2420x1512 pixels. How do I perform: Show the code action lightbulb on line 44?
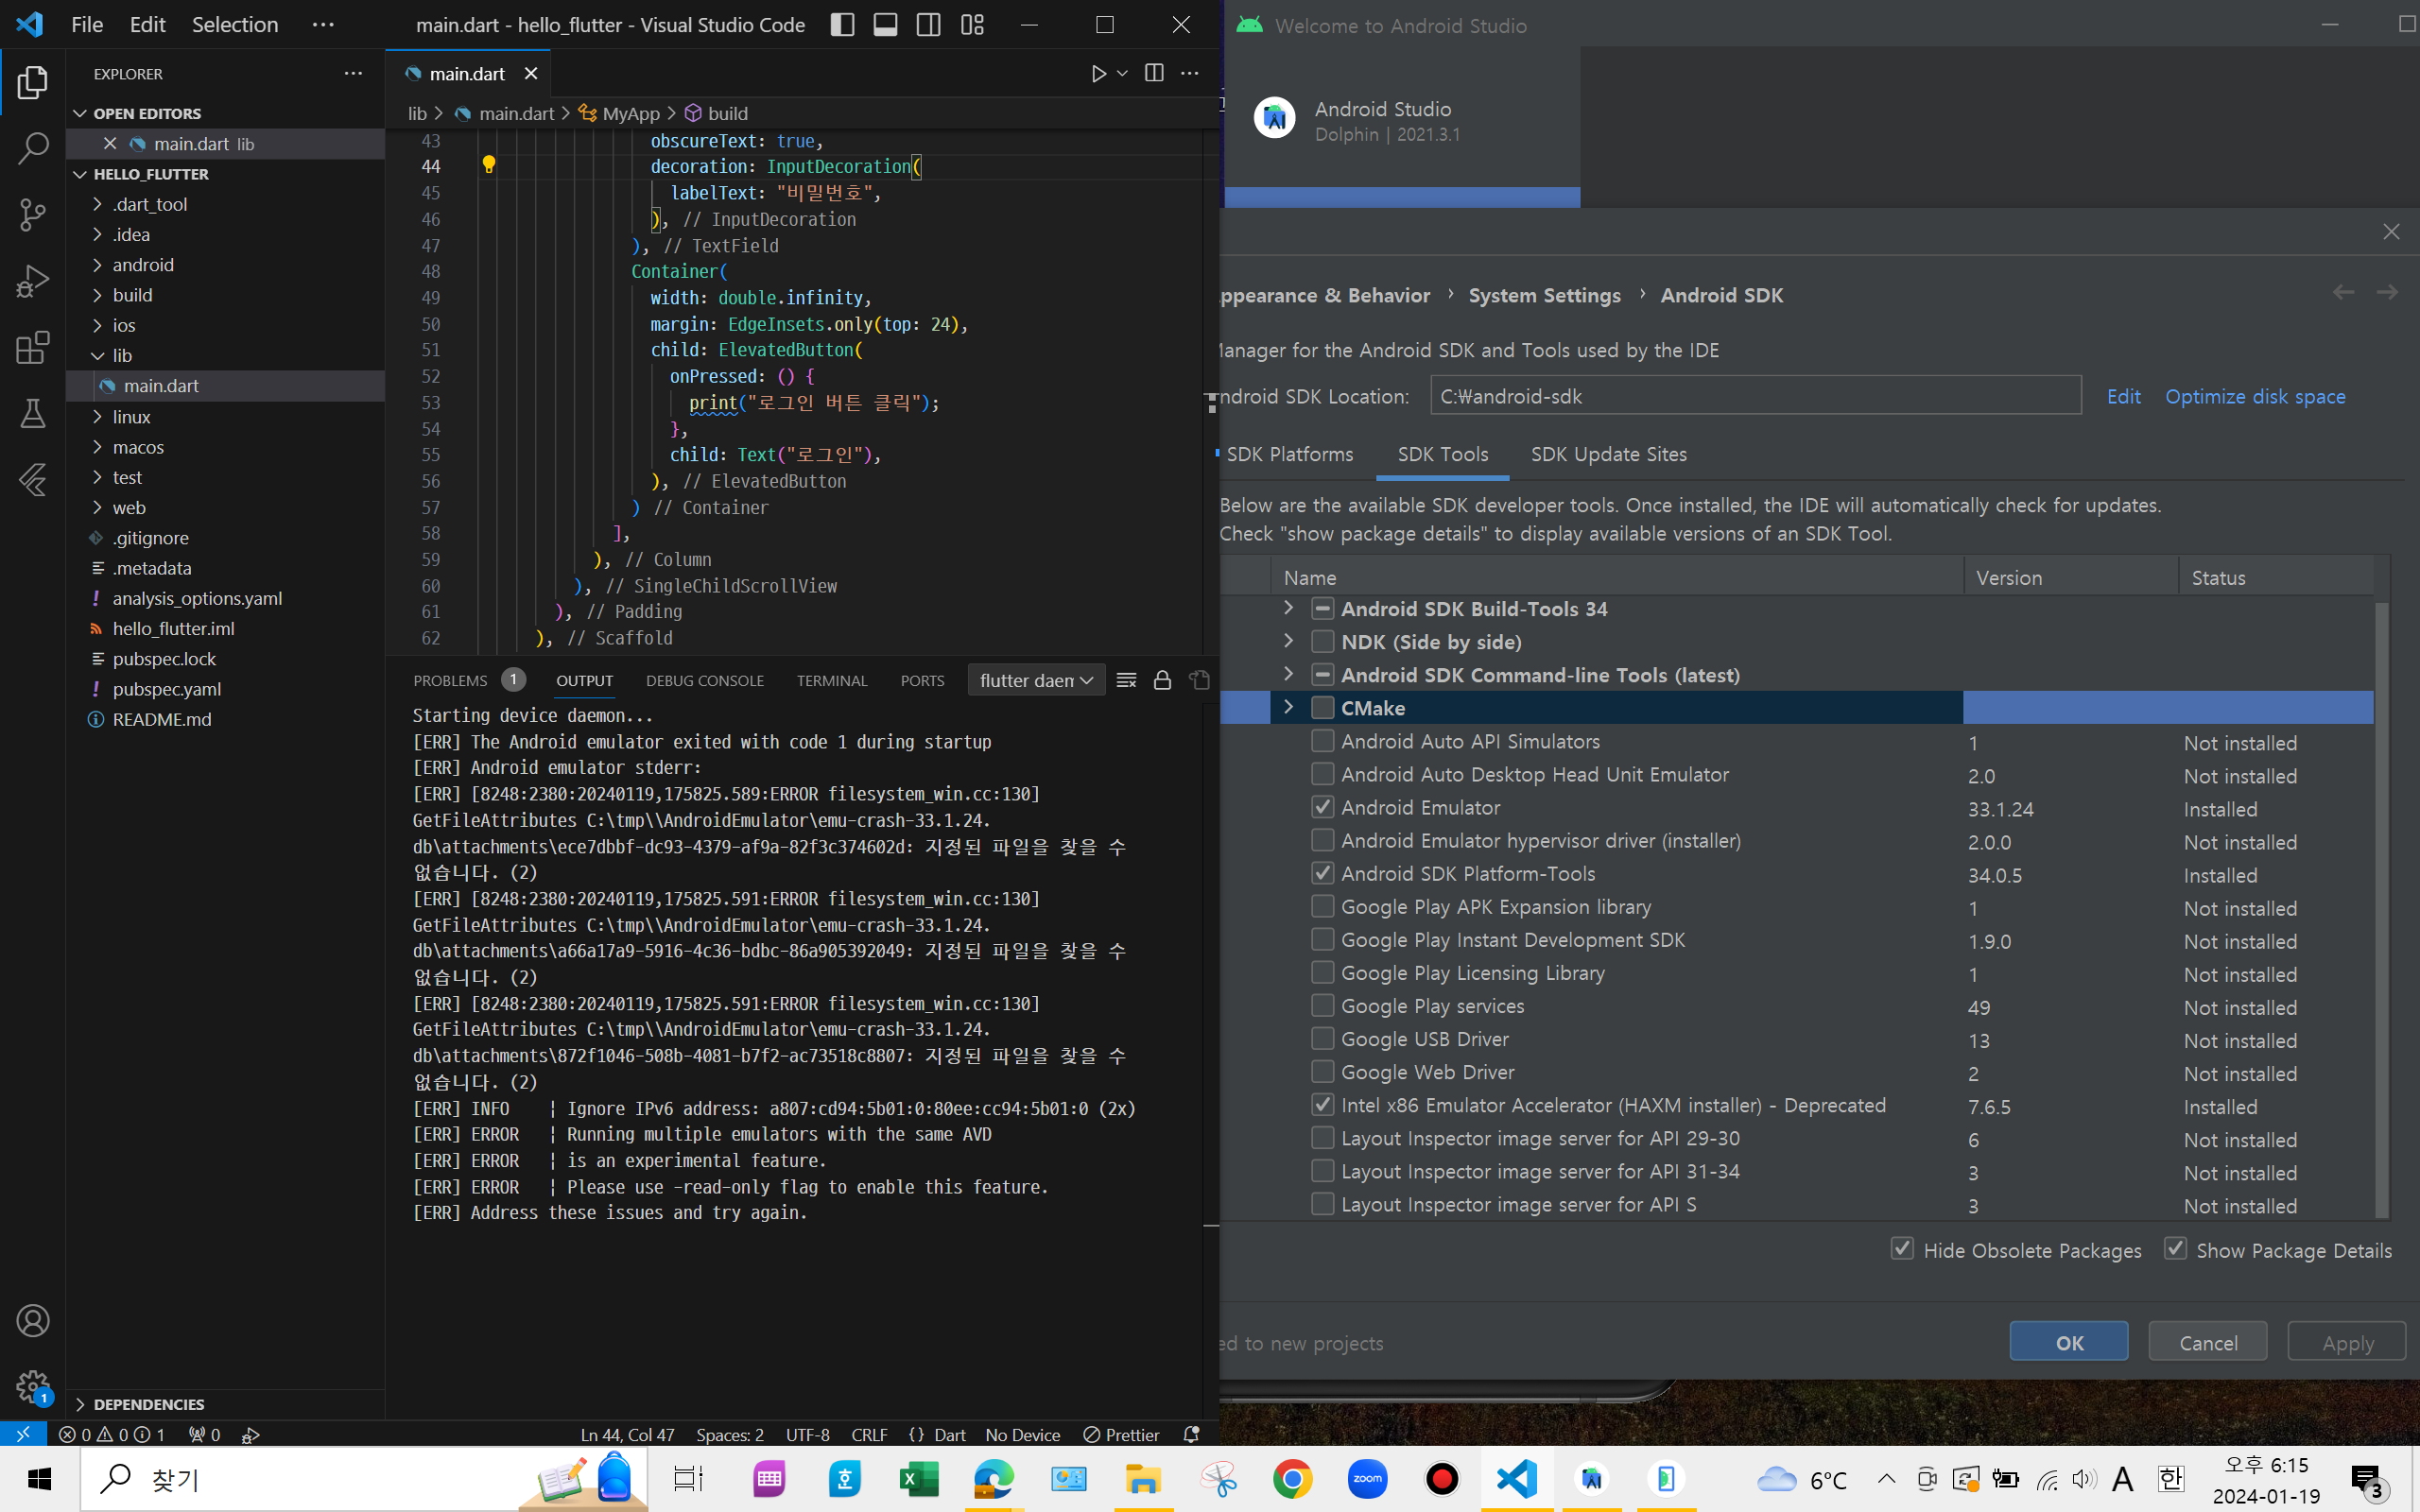489,165
